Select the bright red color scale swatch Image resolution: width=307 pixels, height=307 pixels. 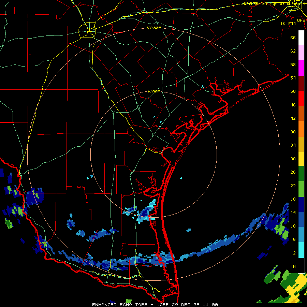point(301,98)
